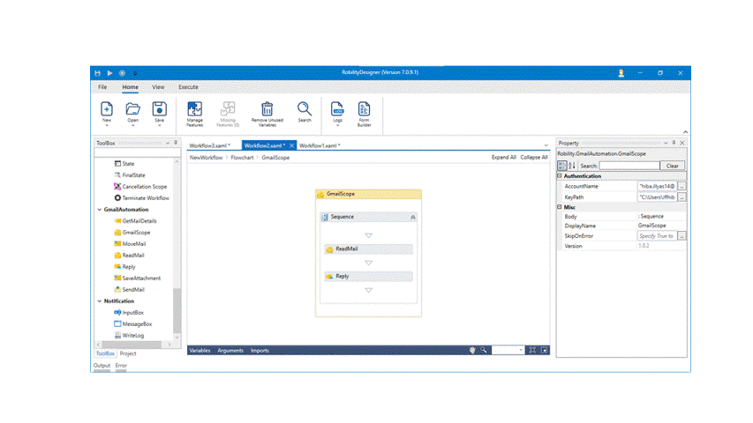
Task: Open the zoom percentage dropdown
Action: (520, 351)
